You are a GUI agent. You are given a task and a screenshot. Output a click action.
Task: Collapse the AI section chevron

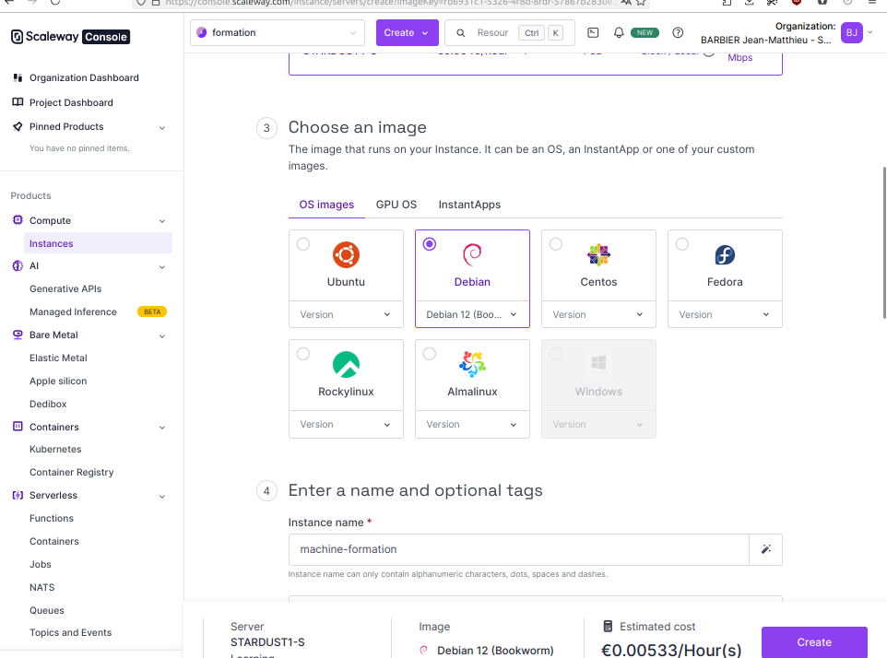click(162, 267)
